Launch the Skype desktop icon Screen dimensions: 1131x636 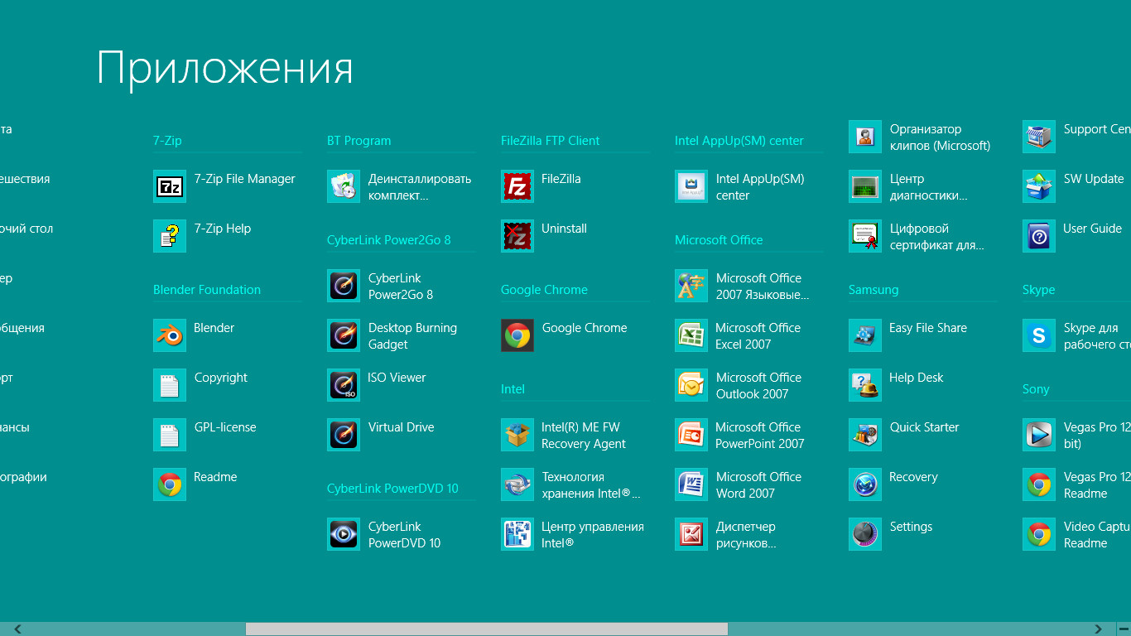(x=1039, y=335)
